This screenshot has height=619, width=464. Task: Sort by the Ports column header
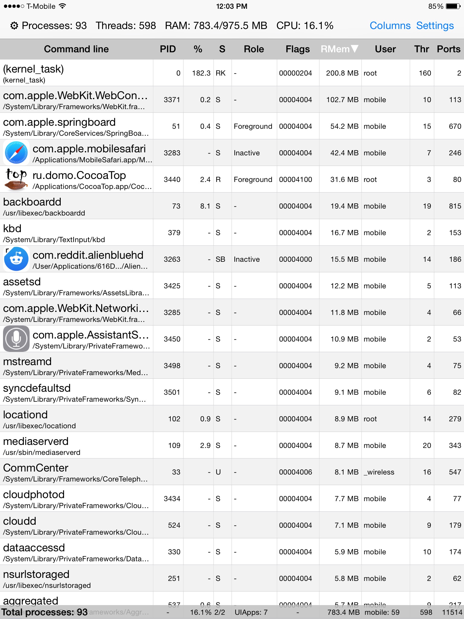[x=449, y=49]
